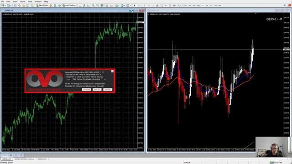Show the Market Watch panel
Screen dimensions: 292x164
[15, 5]
